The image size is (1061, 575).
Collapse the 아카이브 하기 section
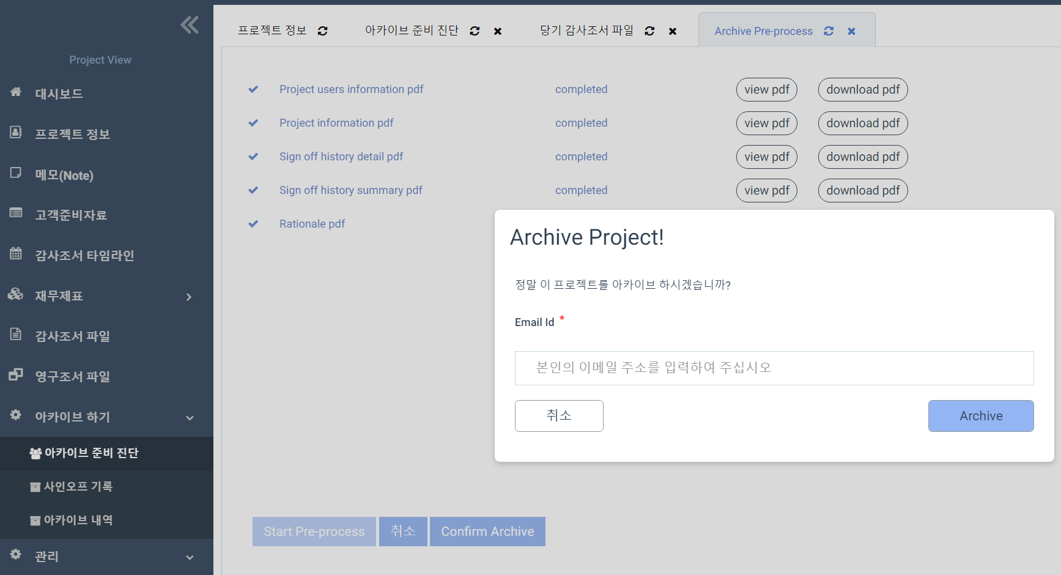point(190,418)
